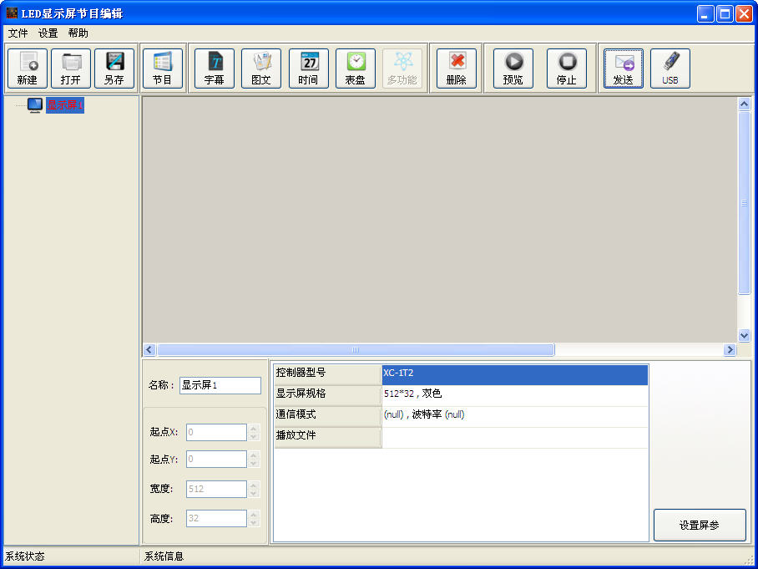Click the vertical scrollbar down arrow
This screenshot has width=758, height=569.
click(x=744, y=335)
